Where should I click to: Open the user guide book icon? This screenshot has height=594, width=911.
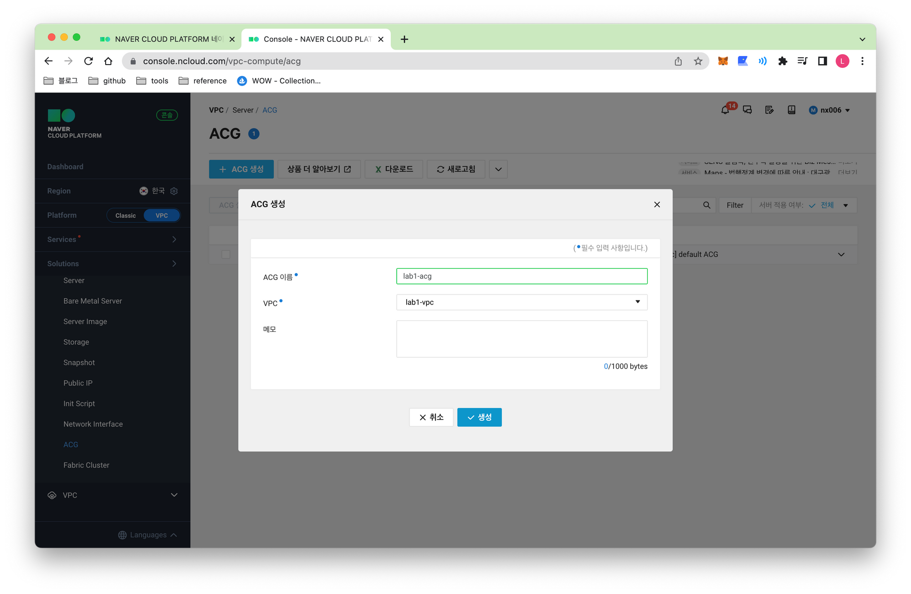792,110
